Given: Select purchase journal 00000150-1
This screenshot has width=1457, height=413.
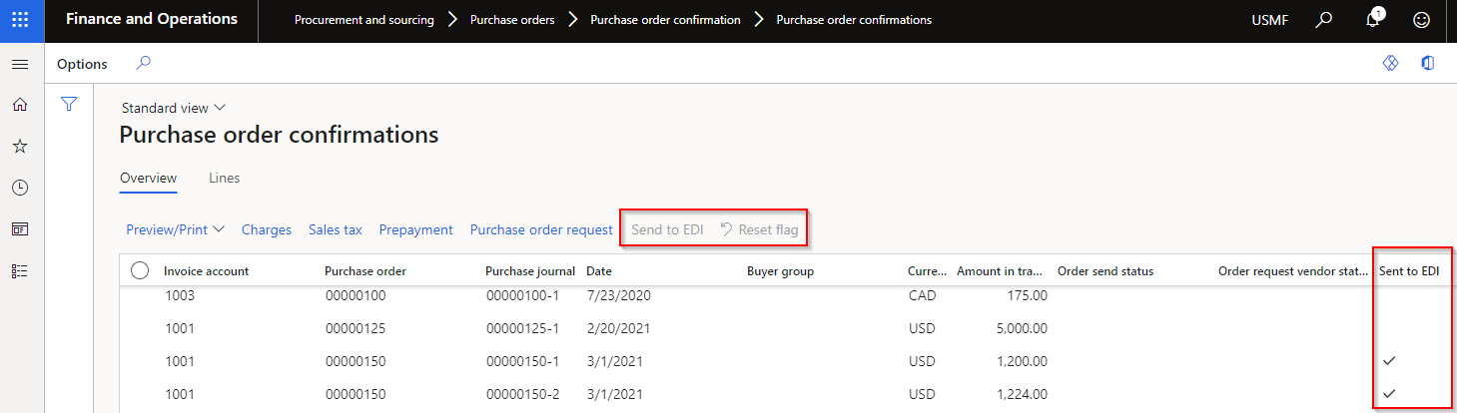Looking at the screenshot, I should (521, 361).
